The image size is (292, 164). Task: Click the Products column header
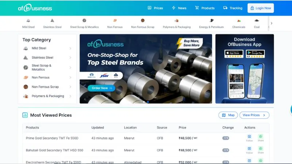pos(32,128)
